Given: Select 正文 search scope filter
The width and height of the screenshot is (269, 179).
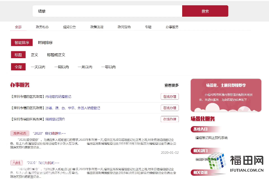Looking at the screenshot, I should [x=35, y=55].
